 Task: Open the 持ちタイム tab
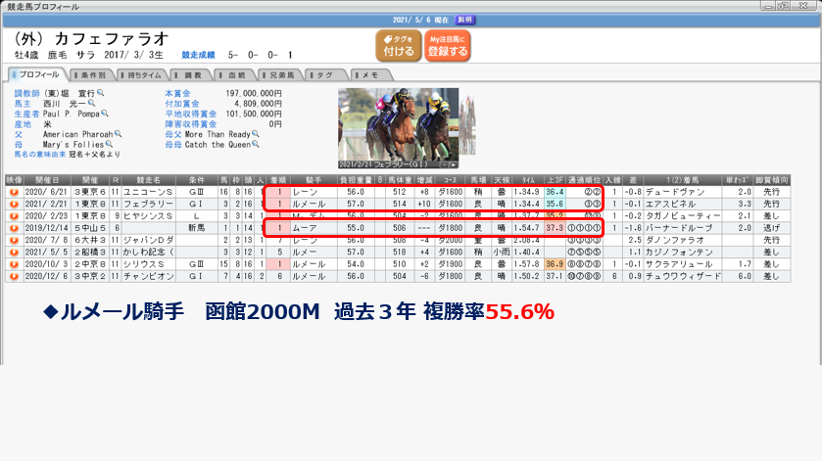tap(141, 74)
